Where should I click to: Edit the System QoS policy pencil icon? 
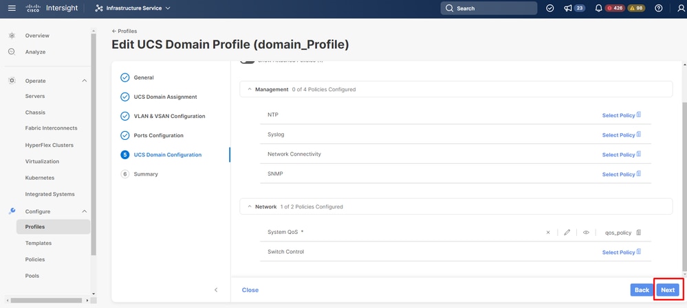567,233
